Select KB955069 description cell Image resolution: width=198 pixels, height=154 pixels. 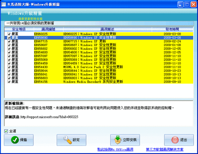[90, 60]
